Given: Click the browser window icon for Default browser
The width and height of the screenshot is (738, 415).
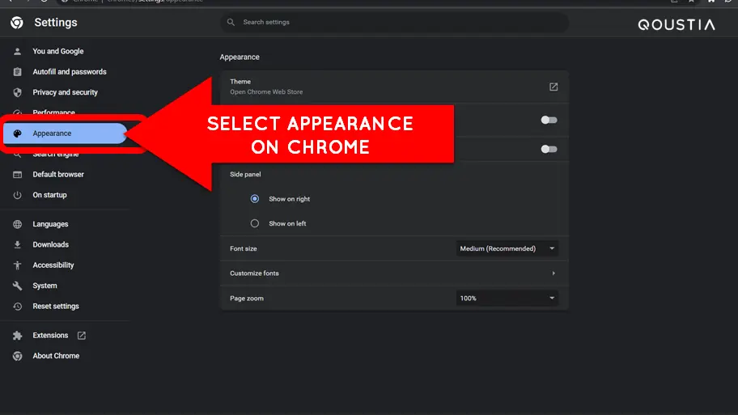Looking at the screenshot, I should point(18,175).
